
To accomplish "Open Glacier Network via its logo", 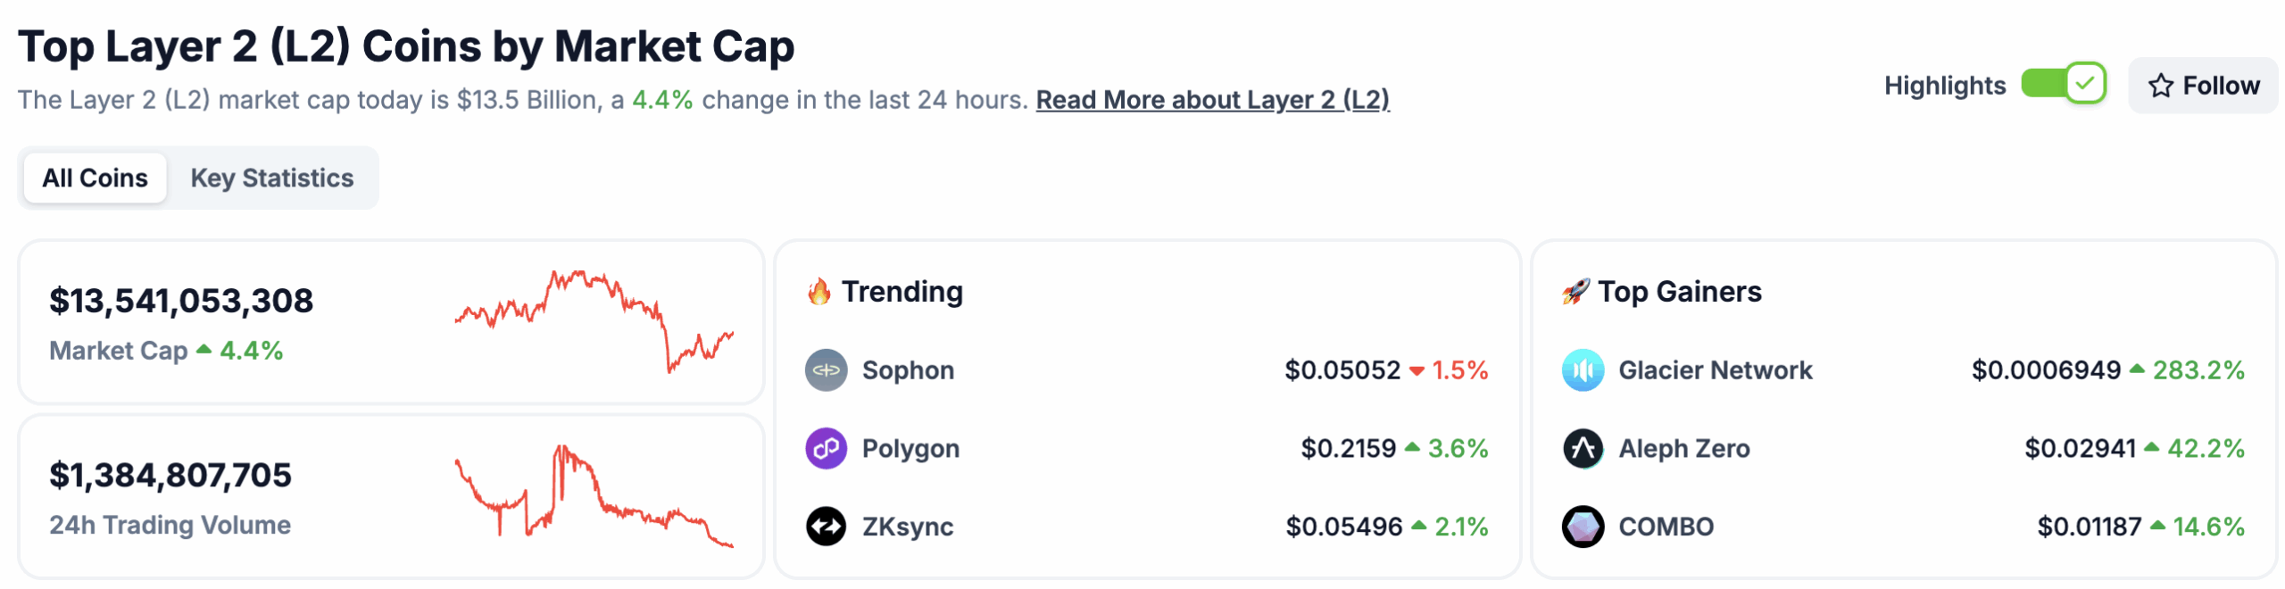I will [1584, 369].
